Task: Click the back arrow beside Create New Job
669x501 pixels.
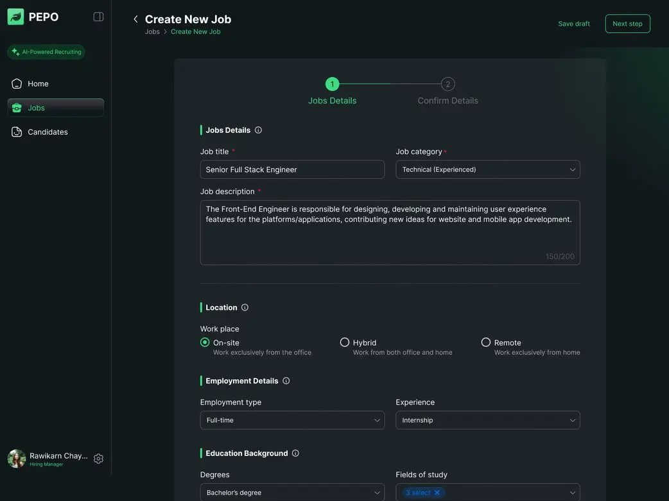Action: (x=135, y=19)
